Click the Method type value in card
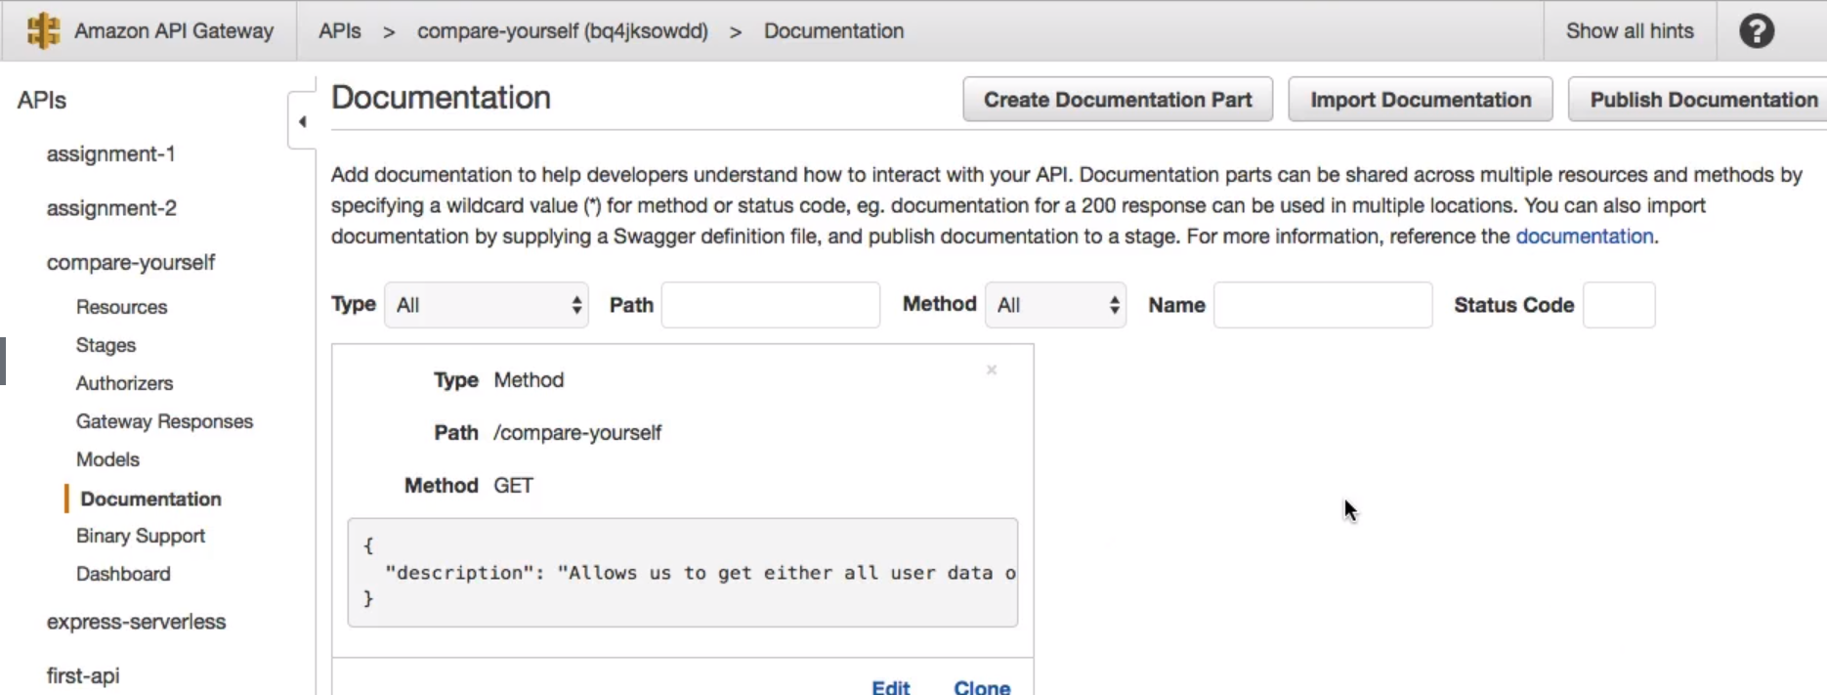The image size is (1827, 695). pyautogui.click(x=529, y=380)
